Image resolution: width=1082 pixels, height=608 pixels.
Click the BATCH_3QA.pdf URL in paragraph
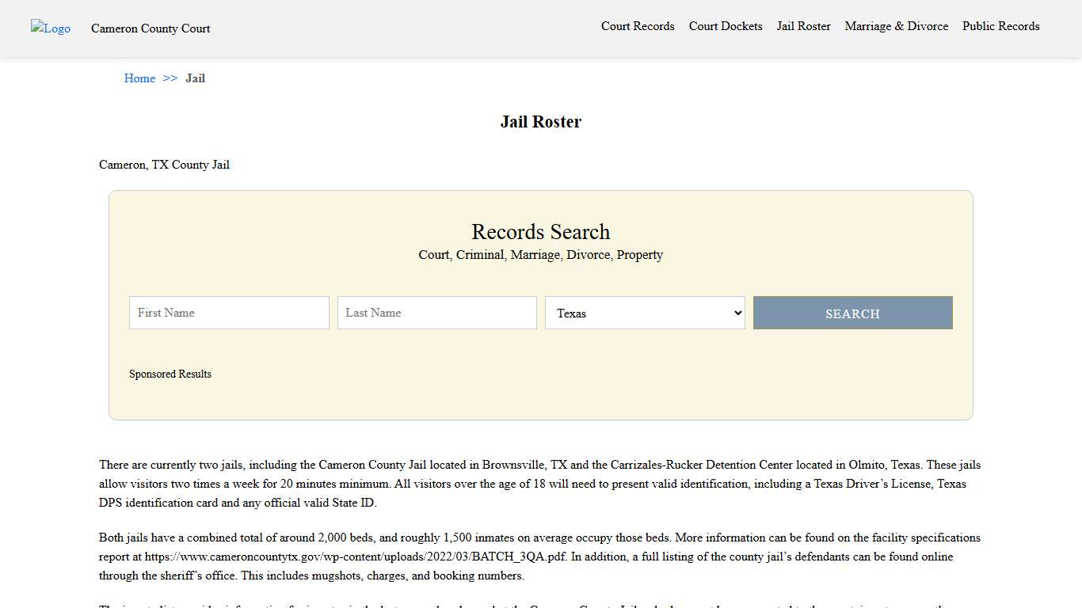point(356,557)
